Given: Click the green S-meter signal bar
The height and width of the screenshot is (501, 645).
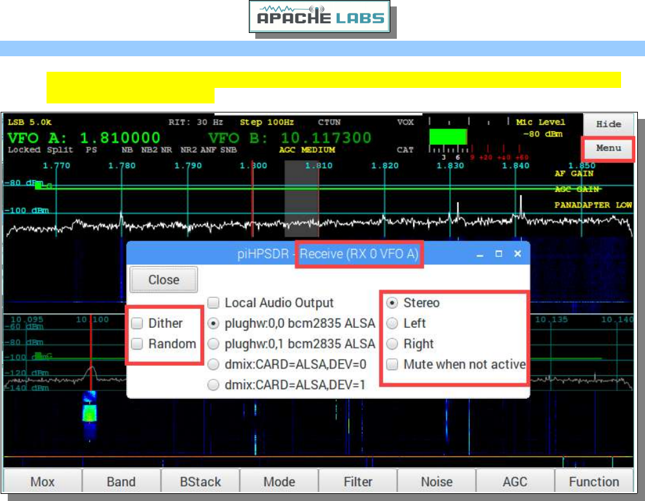Looking at the screenshot, I should click(x=448, y=136).
